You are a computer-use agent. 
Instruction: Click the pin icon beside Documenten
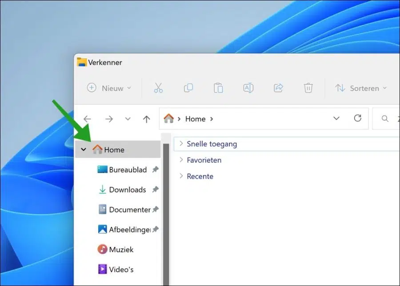pyautogui.click(x=156, y=209)
